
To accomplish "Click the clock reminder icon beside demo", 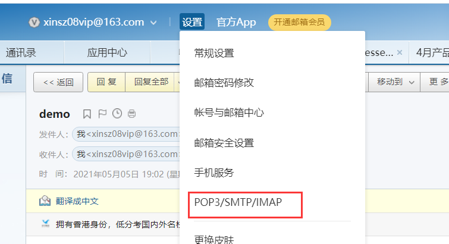I will [117, 114].
